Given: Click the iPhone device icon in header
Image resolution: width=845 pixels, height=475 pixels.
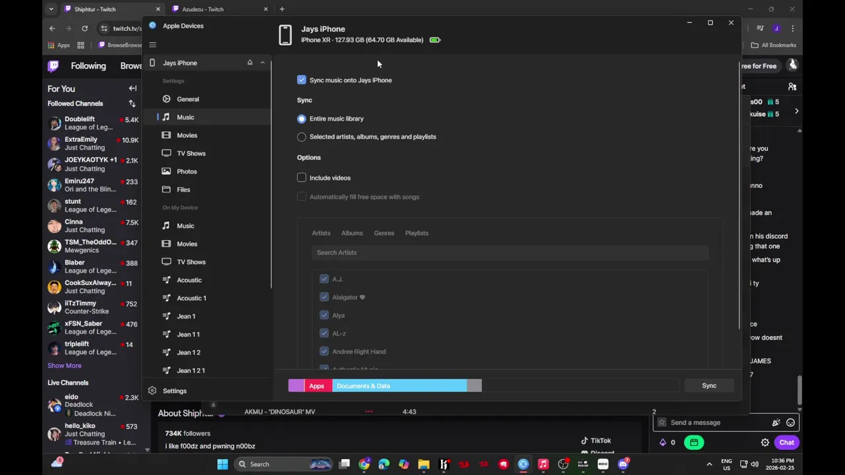Looking at the screenshot, I should [x=285, y=34].
